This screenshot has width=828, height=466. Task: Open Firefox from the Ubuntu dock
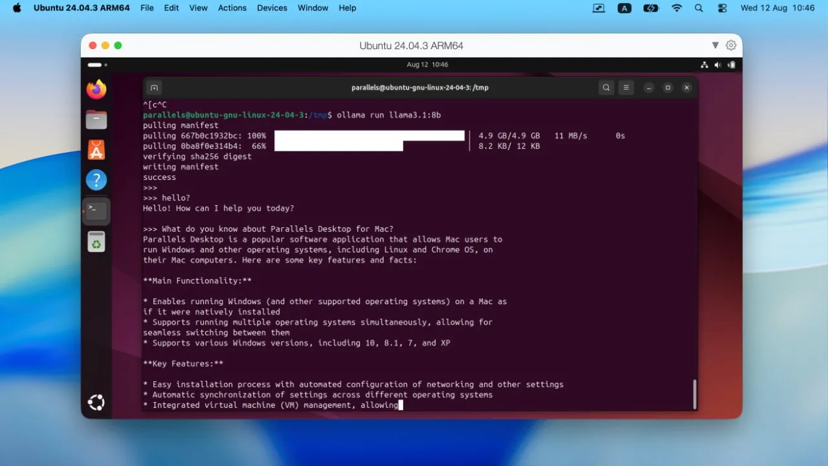click(96, 89)
